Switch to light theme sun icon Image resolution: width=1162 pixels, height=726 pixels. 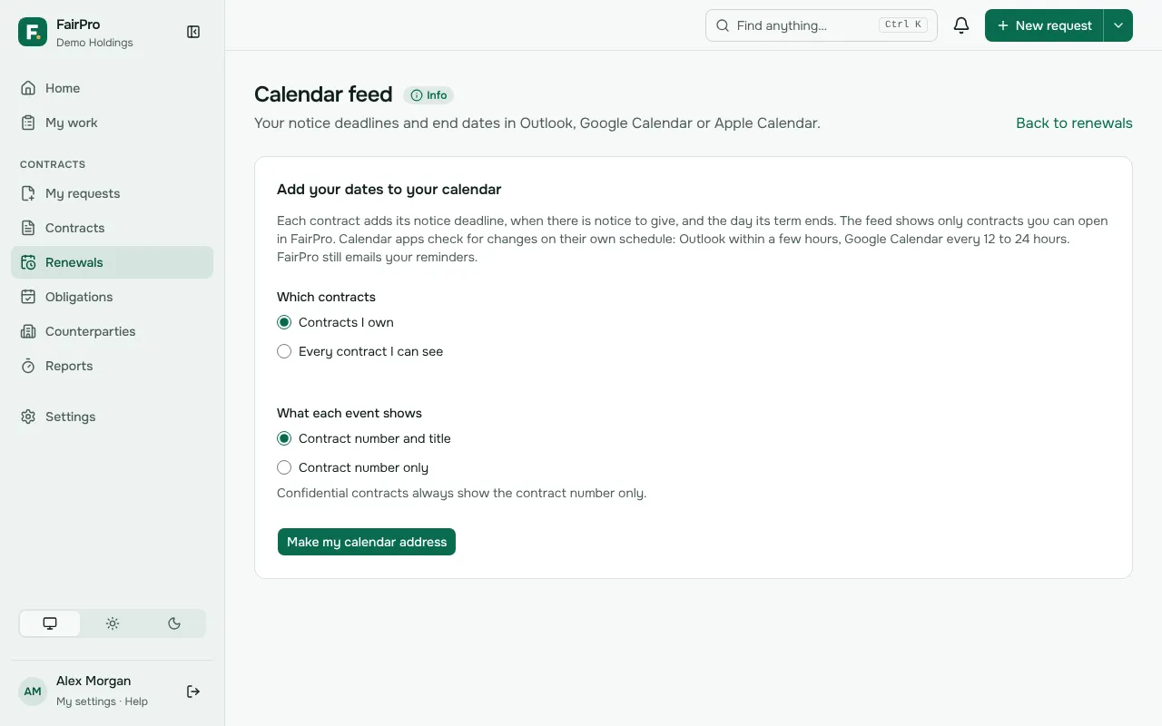pos(113,623)
